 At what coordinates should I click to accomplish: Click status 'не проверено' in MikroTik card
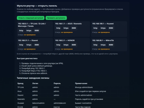coord(104,49)
